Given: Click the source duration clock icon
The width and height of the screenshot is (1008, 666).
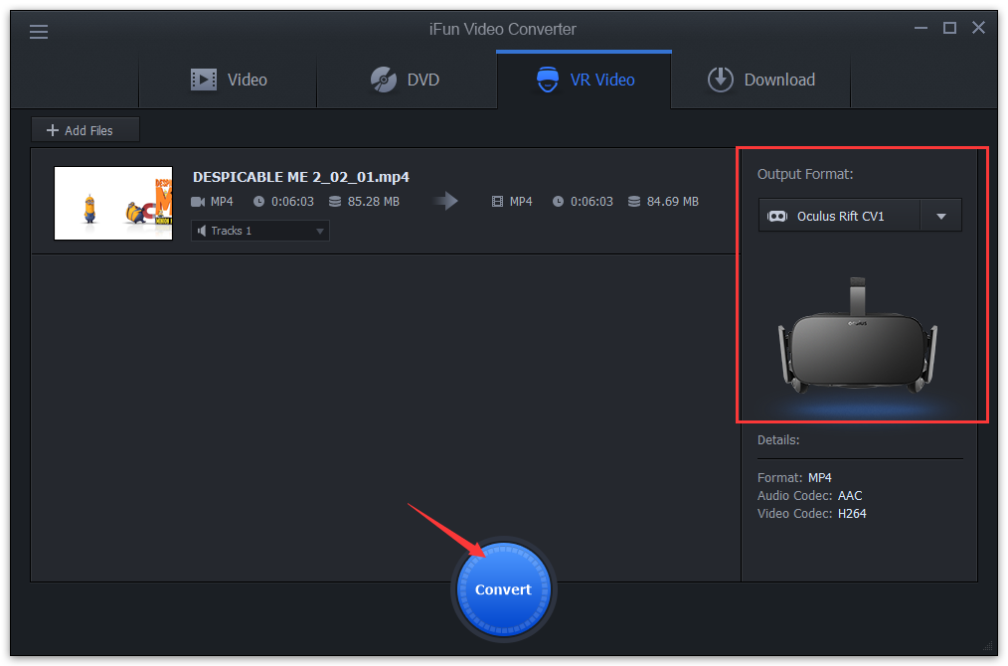Looking at the screenshot, I should (258, 202).
